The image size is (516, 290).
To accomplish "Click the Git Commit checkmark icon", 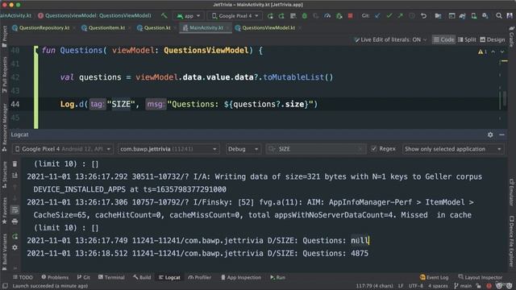I will (389, 16).
